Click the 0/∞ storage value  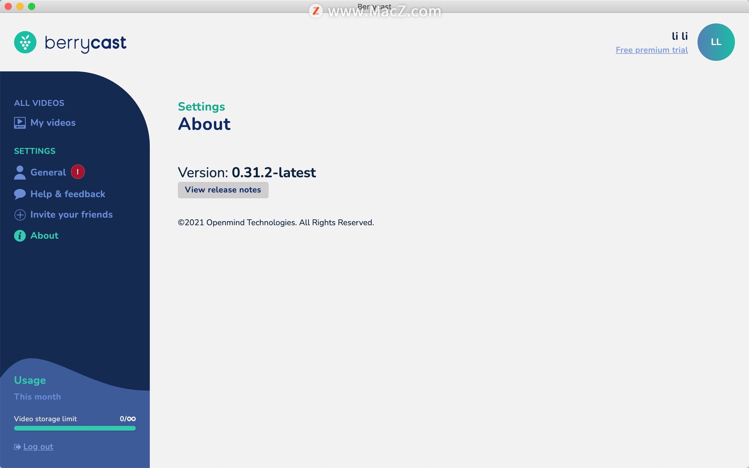(128, 419)
